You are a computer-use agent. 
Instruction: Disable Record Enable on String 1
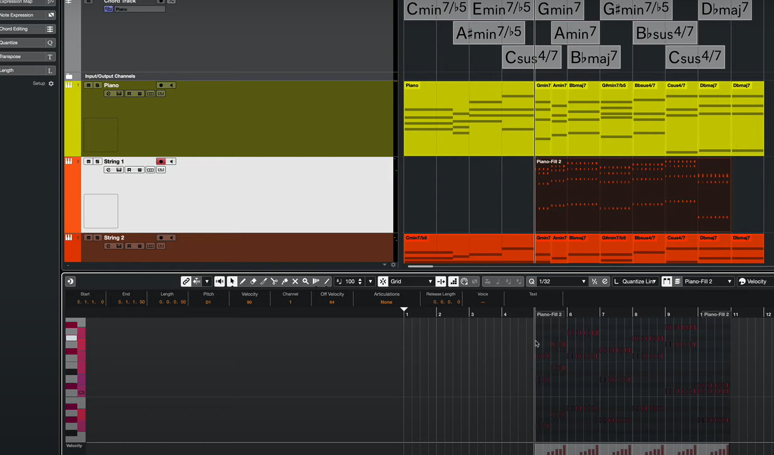coord(161,161)
